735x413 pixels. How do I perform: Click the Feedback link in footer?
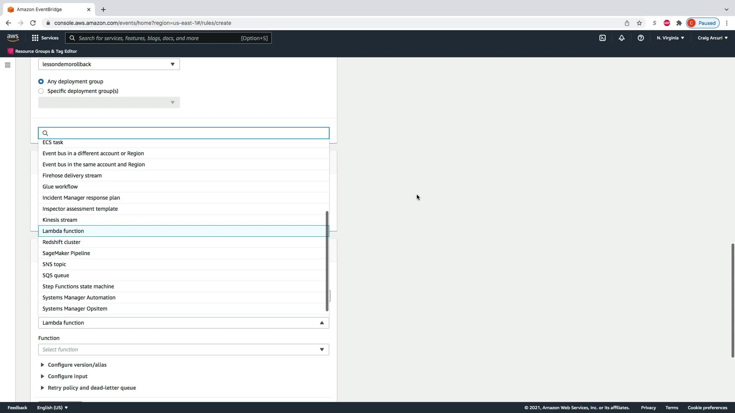coord(17,408)
